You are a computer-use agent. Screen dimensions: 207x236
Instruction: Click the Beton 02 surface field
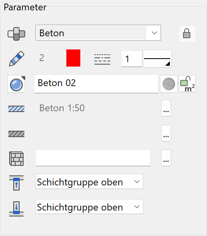[96, 84]
